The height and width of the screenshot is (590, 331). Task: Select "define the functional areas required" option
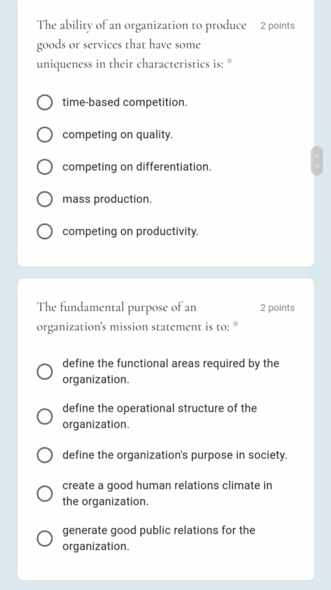click(x=45, y=372)
